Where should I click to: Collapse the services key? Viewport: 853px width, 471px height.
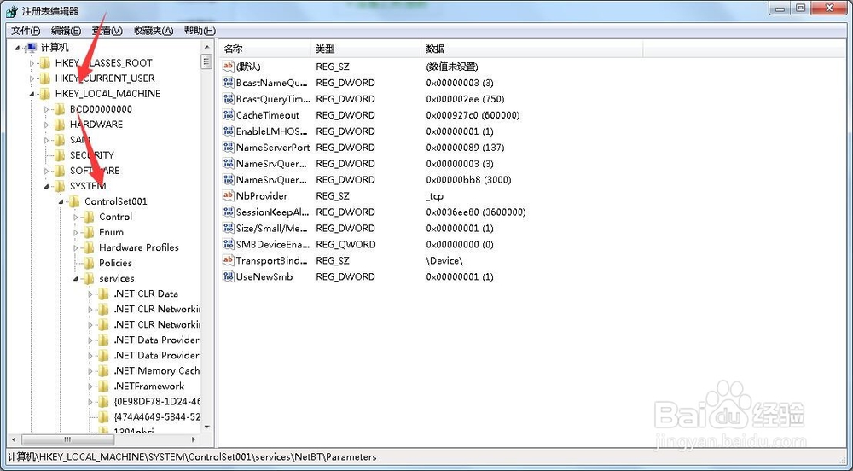point(76,279)
